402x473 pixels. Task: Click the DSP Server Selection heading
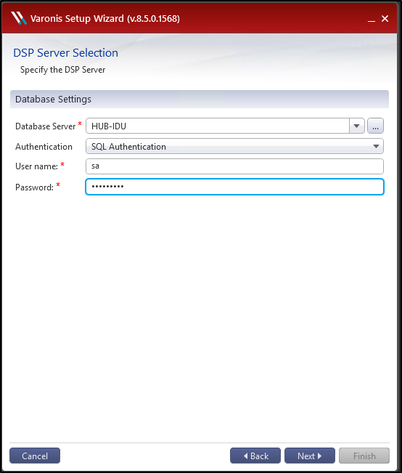pyautogui.click(x=66, y=53)
